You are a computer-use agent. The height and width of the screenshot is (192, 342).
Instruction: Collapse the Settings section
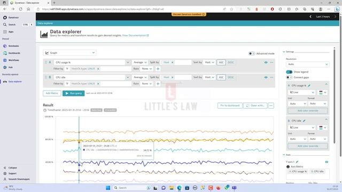pyautogui.click(x=284, y=52)
